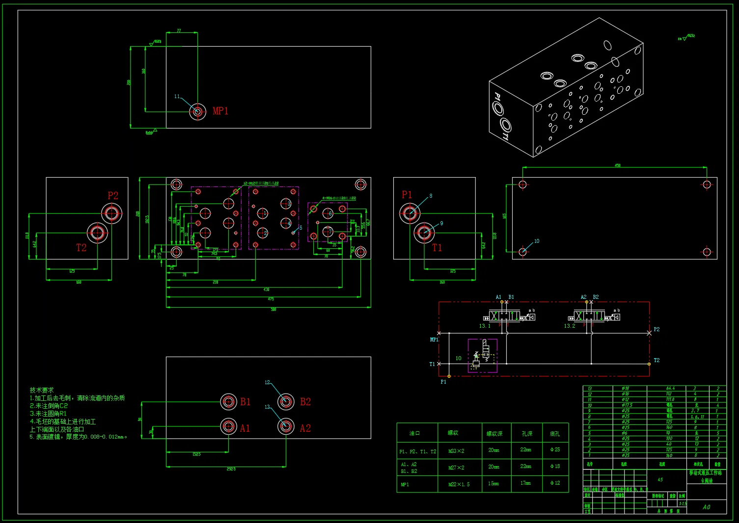Select the red A1 port label
This screenshot has width=739, height=523.
(x=245, y=429)
